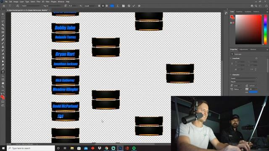Select the Clone Stamp tool
269x151 pixels.
click(x=3, y=47)
